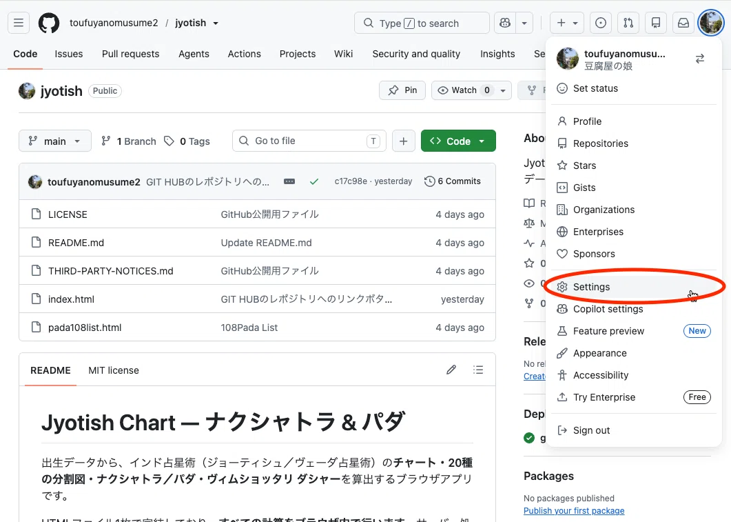Open the Issues icon in header
Viewport: 731px width, 522px height.
pyautogui.click(x=601, y=23)
